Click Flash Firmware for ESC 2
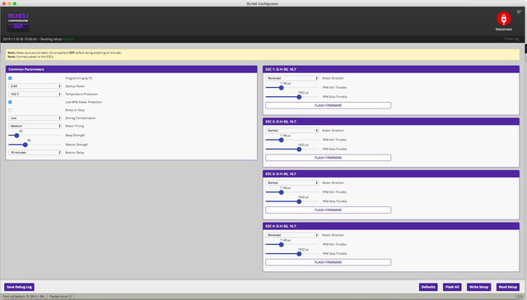 click(328, 158)
